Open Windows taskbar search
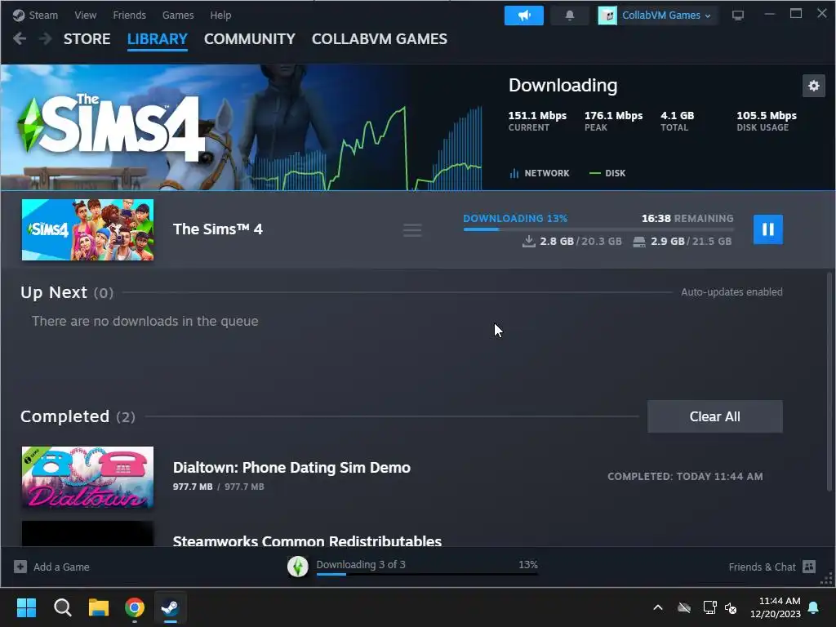 pos(62,607)
